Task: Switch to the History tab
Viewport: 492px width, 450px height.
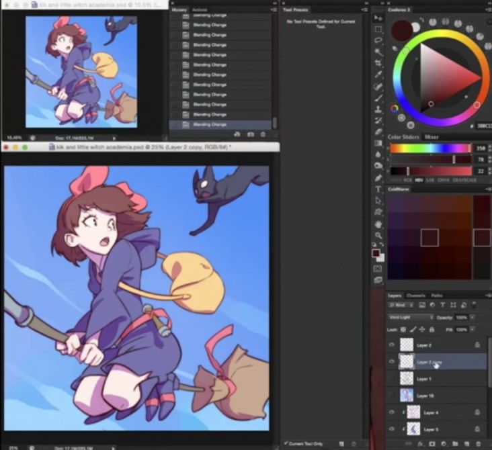Action: [x=179, y=9]
